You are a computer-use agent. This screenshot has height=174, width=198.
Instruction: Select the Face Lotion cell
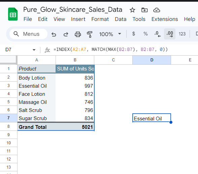click(36, 94)
